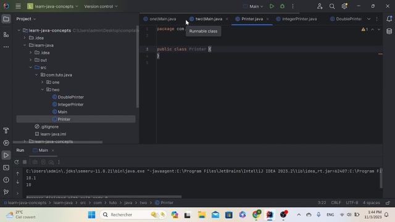The height and width of the screenshot is (222, 395).
Task: Toggle read-only lock in status bar
Action: pos(388,203)
